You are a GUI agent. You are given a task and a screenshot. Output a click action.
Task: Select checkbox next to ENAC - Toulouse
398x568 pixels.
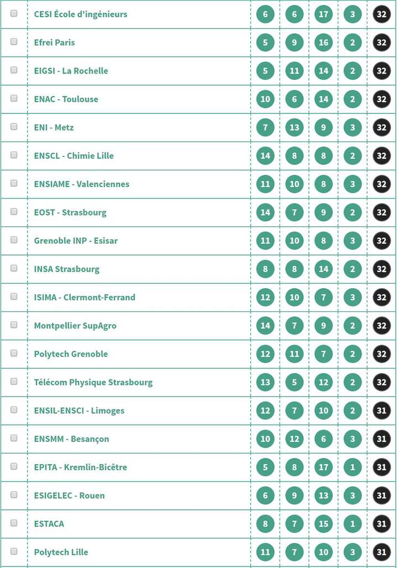click(x=14, y=98)
